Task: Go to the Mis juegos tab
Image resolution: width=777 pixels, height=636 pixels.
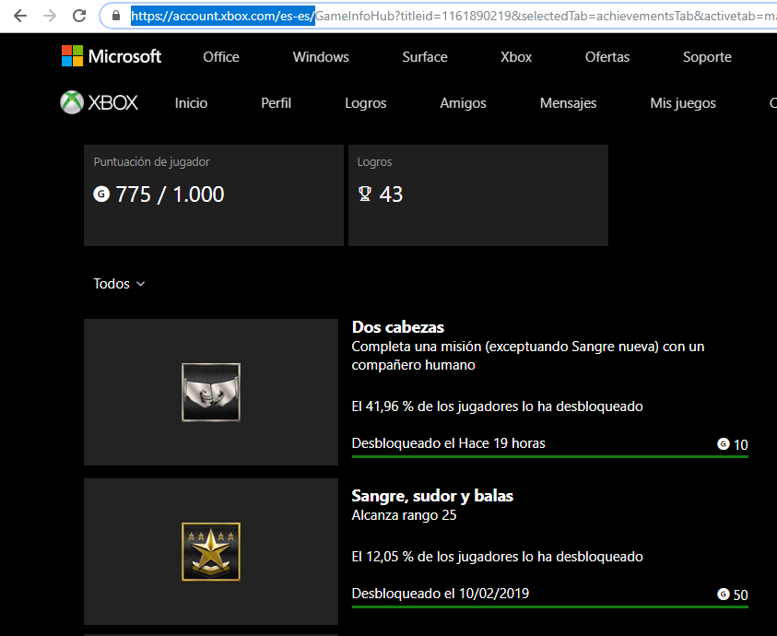Action: 683,103
